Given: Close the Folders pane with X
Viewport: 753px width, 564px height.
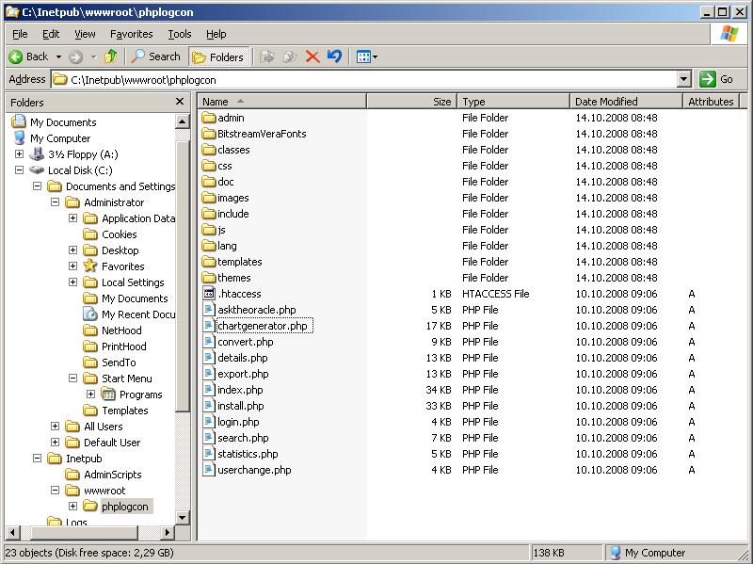Looking at the screenshot, I should (x=180, y=102).
